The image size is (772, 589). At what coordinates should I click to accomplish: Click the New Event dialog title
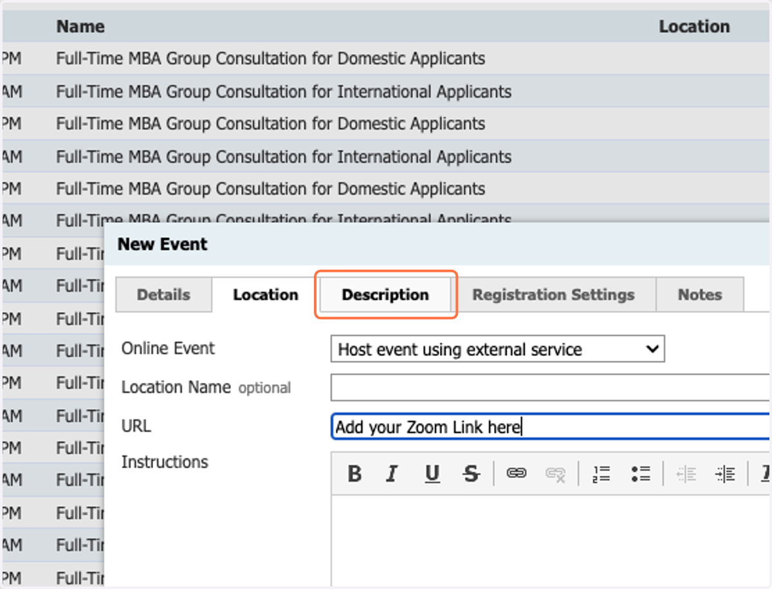pyautogui.click(x=163, y=244)
